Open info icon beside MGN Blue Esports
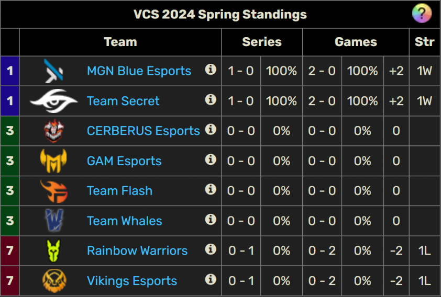This screenshot has height=297, width=441. [x=211, y=69]
